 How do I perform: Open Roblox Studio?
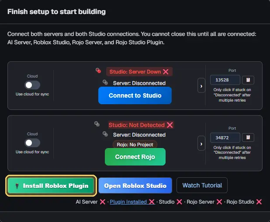pyautogui.click(x=135, y=186)
